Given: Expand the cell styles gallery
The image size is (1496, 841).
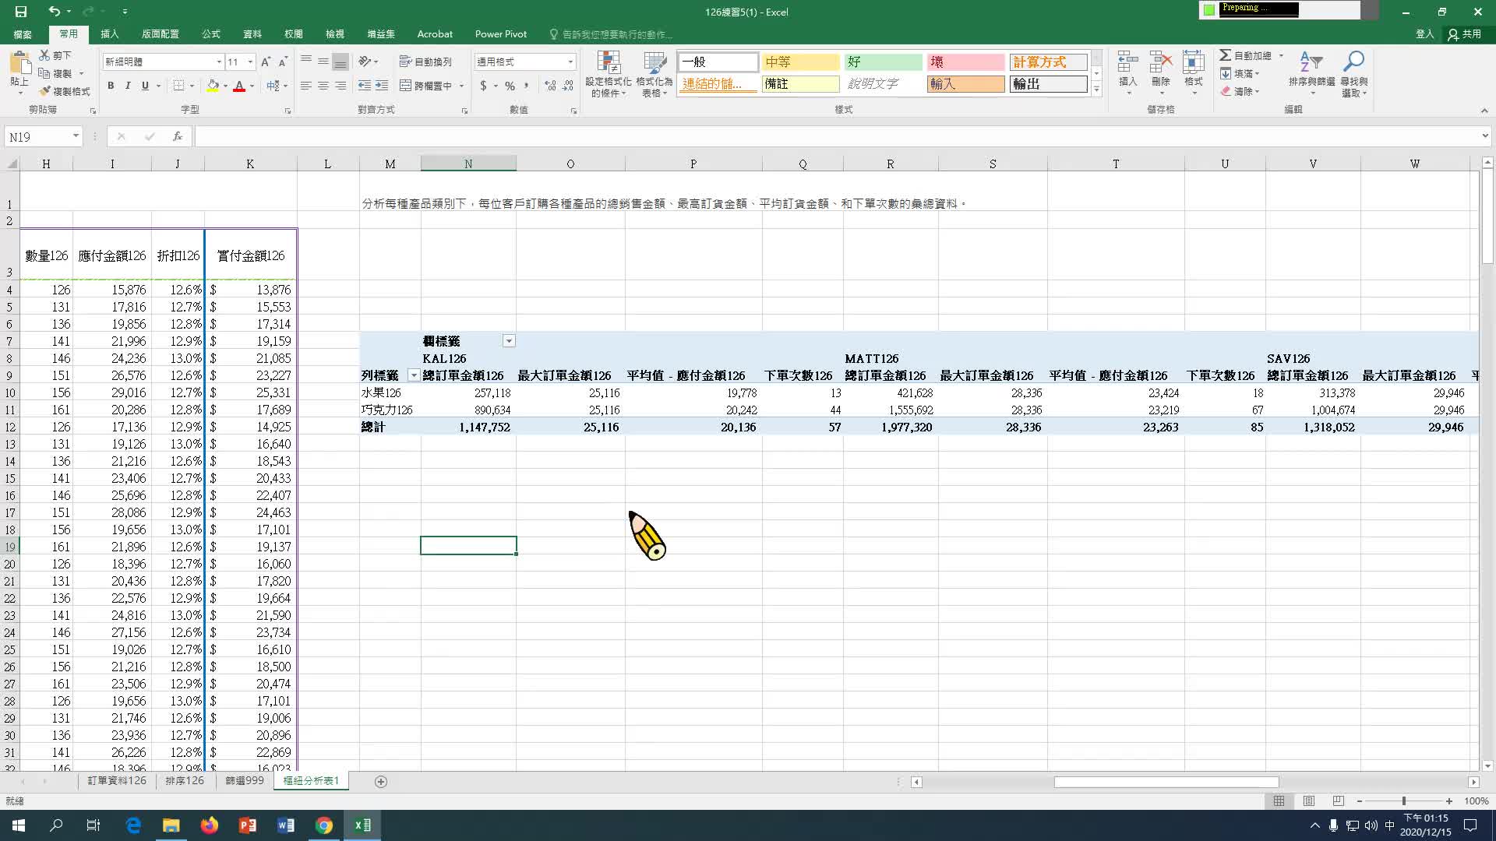Looking at the screenshot, I should (x=1097, y=90).
